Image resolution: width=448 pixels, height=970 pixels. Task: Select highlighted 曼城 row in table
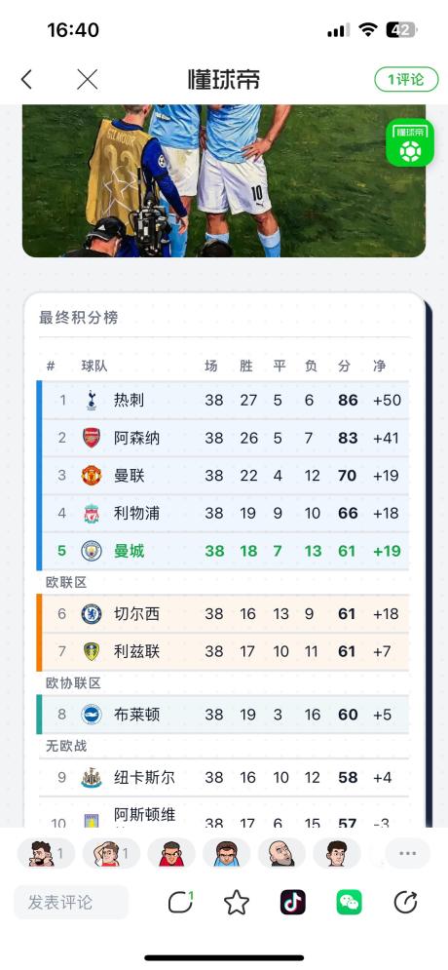tap(223, 551)
